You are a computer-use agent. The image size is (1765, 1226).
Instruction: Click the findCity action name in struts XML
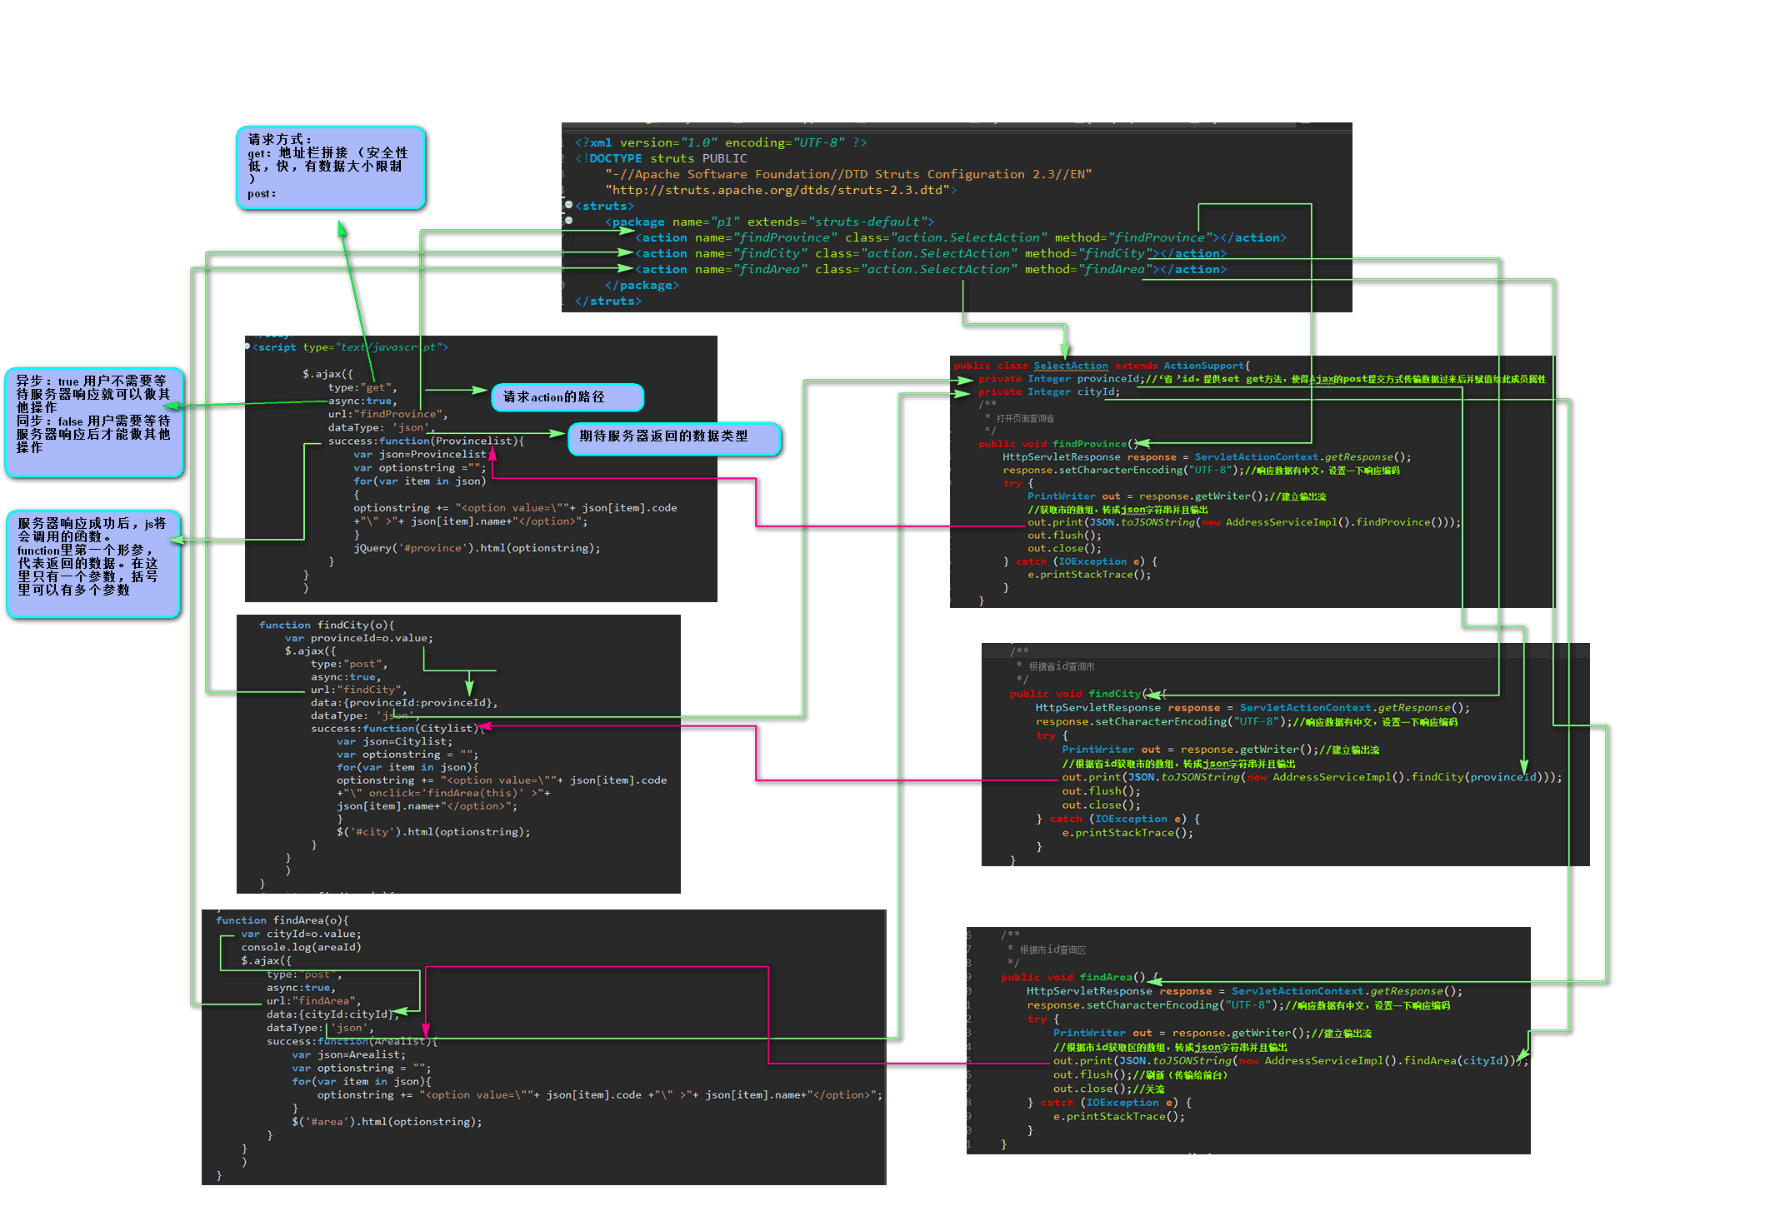point(771,254)
